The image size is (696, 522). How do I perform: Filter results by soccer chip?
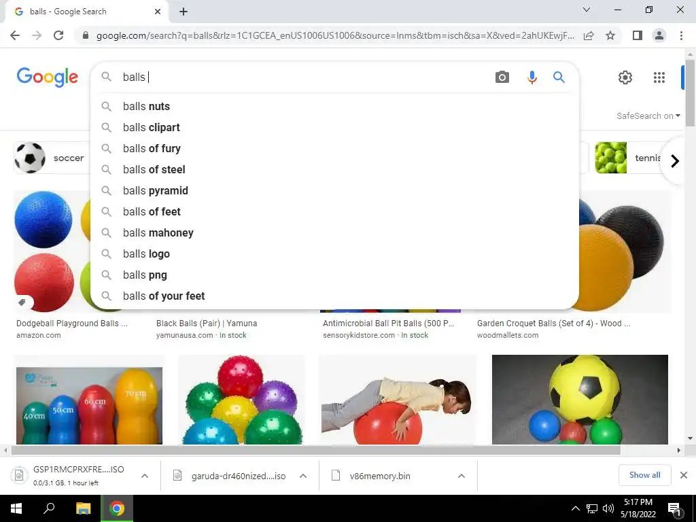click(52, 158)
